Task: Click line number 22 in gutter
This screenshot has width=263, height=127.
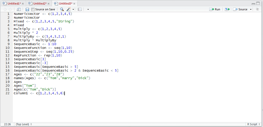Action: tap(8, 93)
